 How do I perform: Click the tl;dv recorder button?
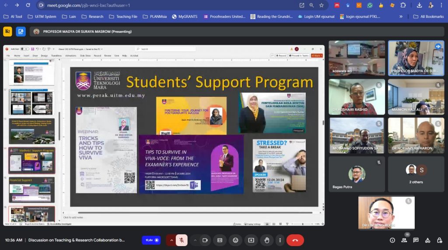pyautogui.click(x=151, y=240)
